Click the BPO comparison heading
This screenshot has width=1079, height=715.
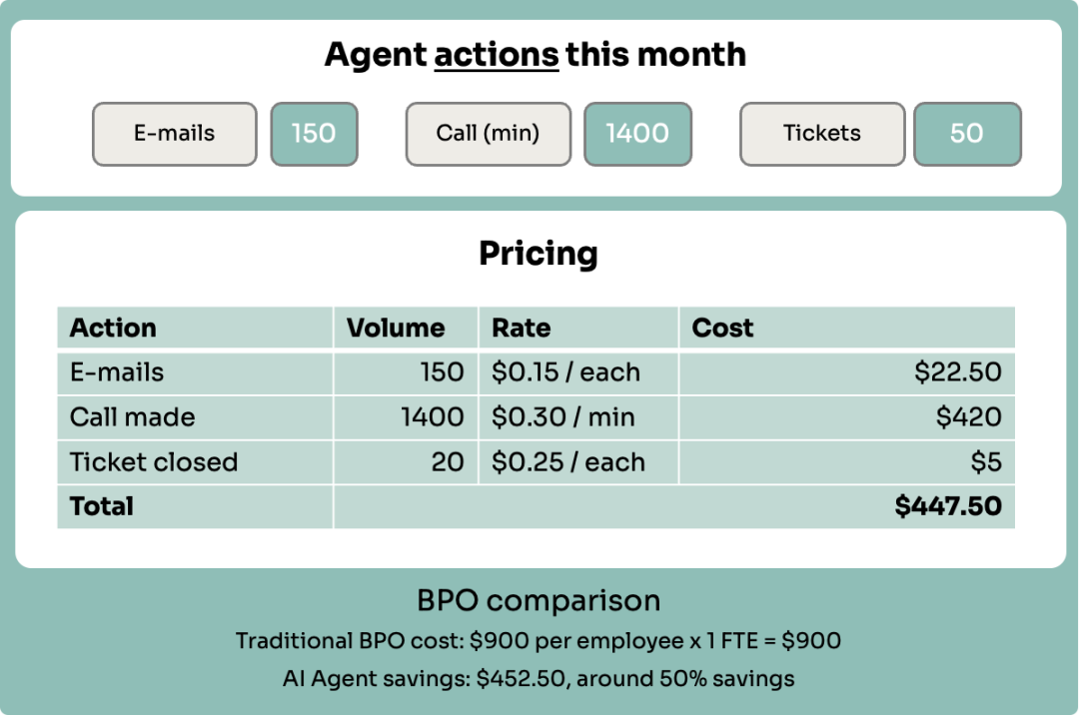pyautogui.click(x=539, y=600)
